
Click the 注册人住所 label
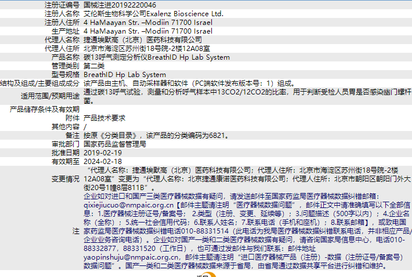coord(62,22)
